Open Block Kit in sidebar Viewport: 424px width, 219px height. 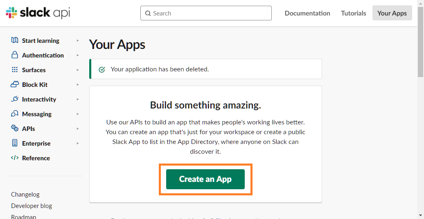point(35,84)
